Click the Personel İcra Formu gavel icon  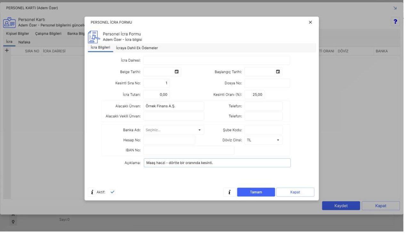pos(93,36)
